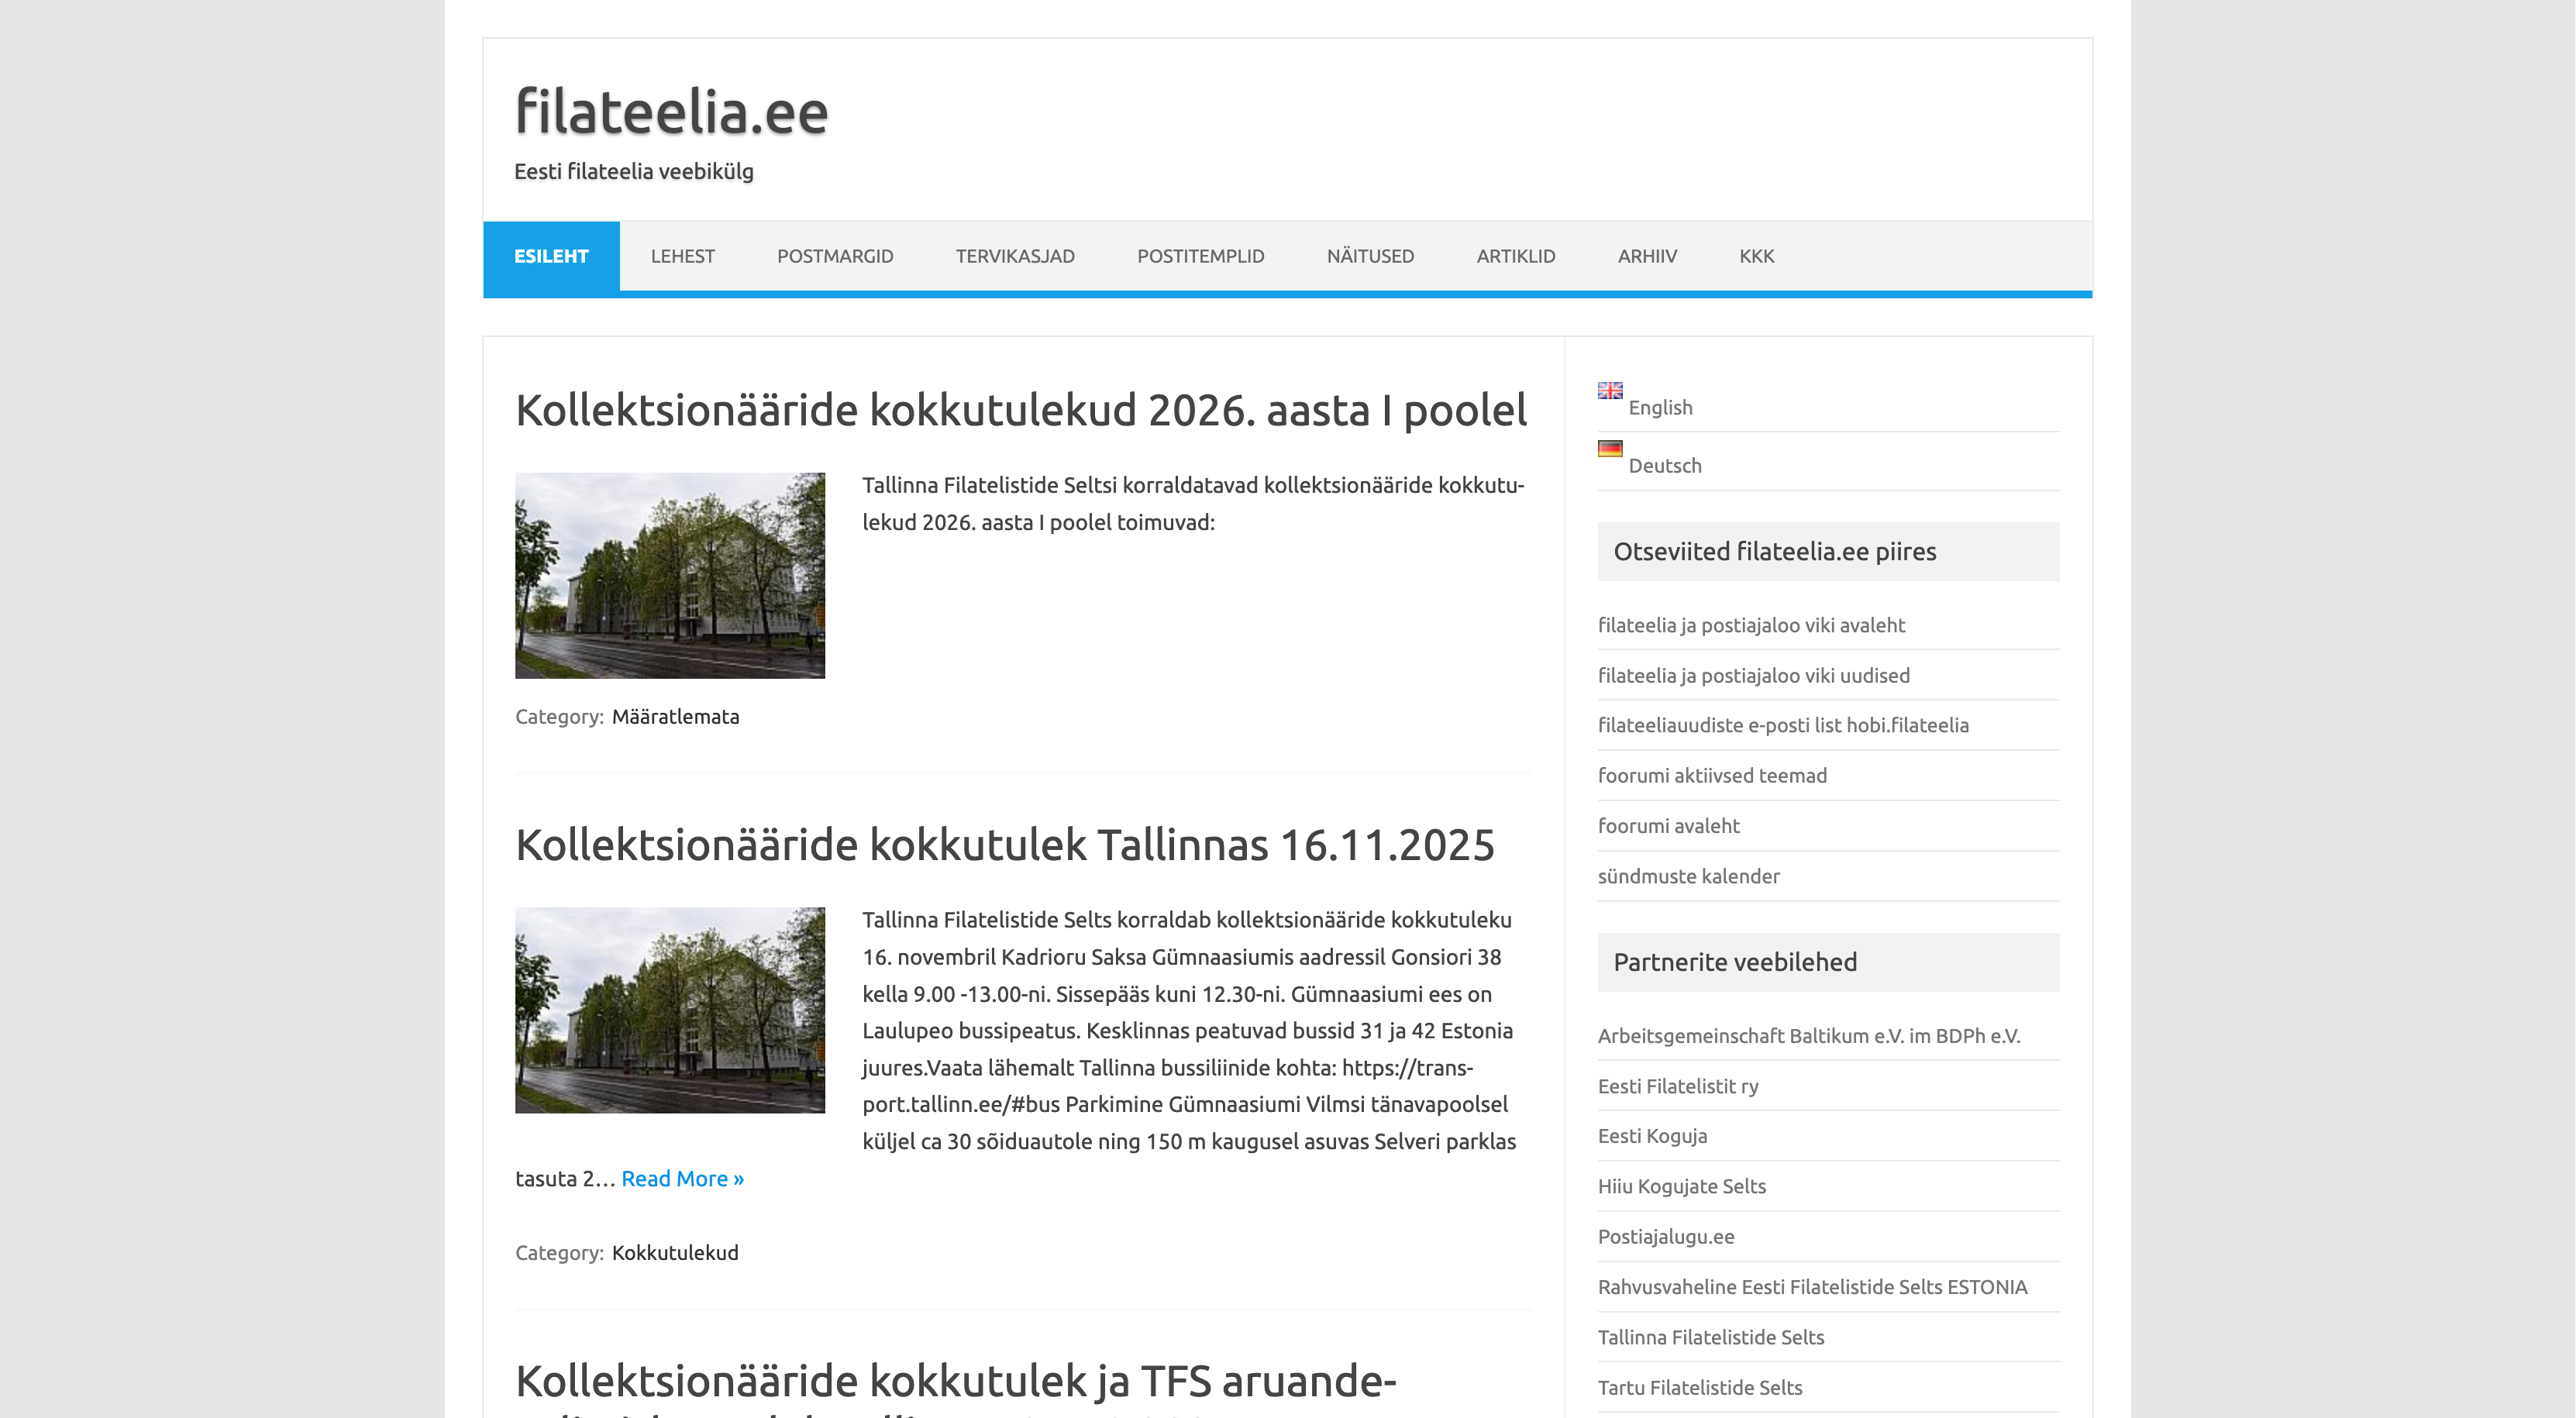2576x1418 pixels.
Task: Open the second article's building thumbnail
Action: tap(670, 1010)
